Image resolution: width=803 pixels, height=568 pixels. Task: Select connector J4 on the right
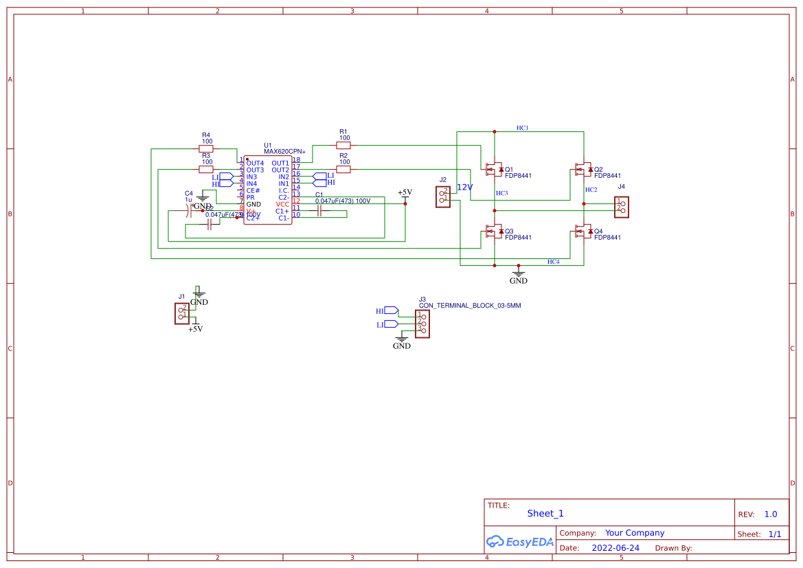(x=620, y=206)
